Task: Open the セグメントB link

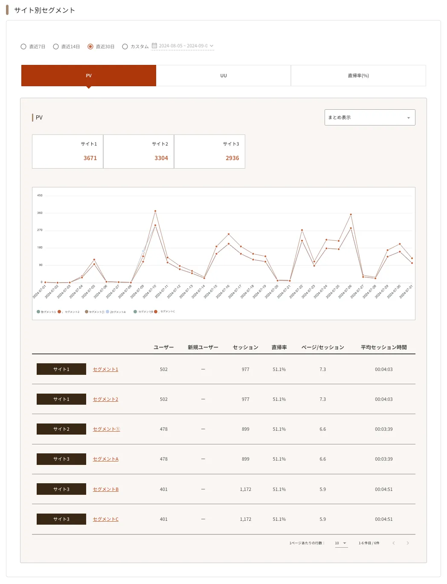Action: [x=106, y=489]
